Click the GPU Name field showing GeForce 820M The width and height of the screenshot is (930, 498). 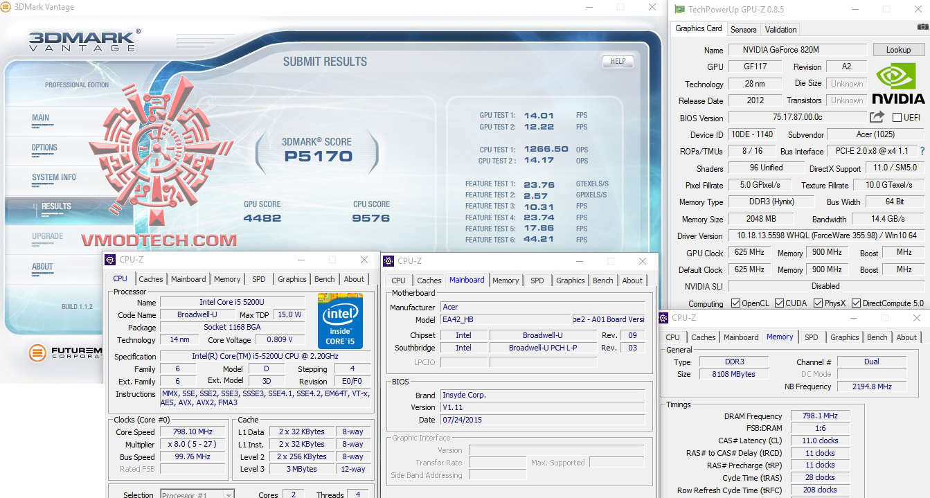(797, 50)
